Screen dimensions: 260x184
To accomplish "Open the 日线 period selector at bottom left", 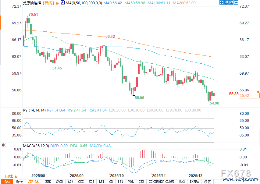I will pos(11,176).
